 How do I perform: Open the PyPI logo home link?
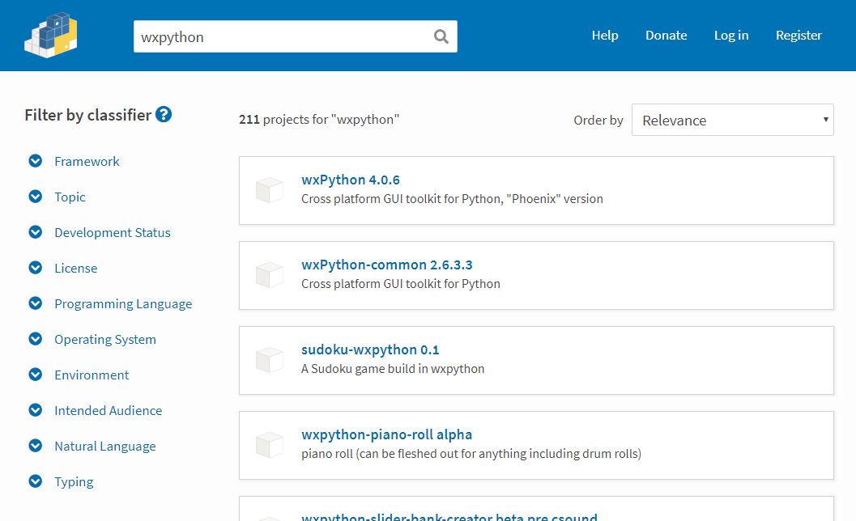[x=51, y=35]
